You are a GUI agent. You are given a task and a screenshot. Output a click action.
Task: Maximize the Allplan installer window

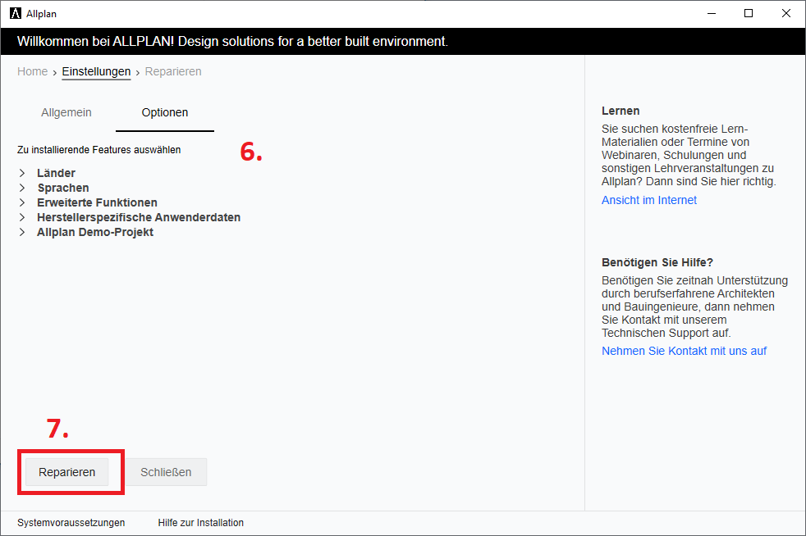[x=749, y=13]
